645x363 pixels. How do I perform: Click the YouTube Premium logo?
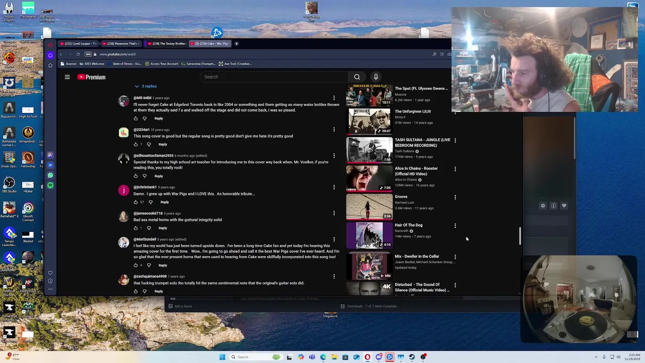coord(91,77)
